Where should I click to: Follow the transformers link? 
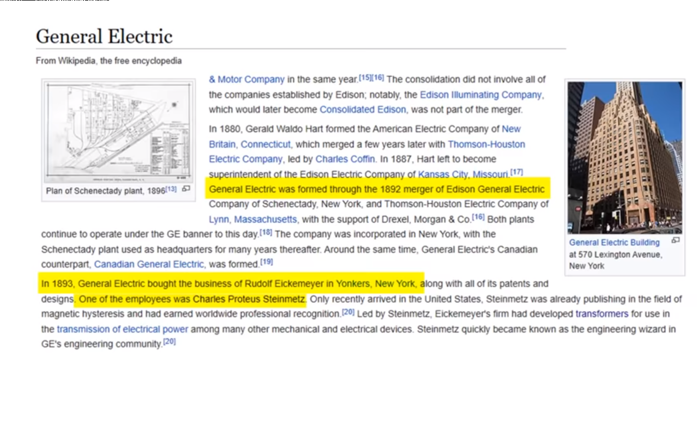pyautogui.click(x=601, y=314)
